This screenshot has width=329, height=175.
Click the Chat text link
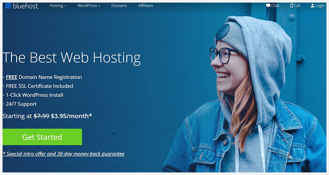275,5
